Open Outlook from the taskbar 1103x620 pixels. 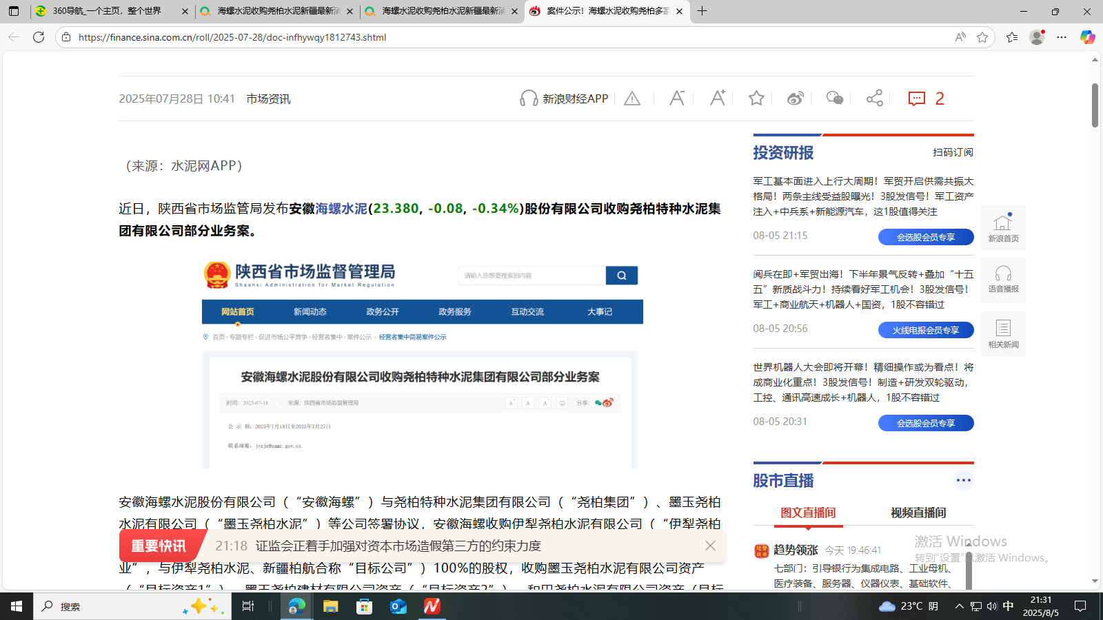[398, 606]
